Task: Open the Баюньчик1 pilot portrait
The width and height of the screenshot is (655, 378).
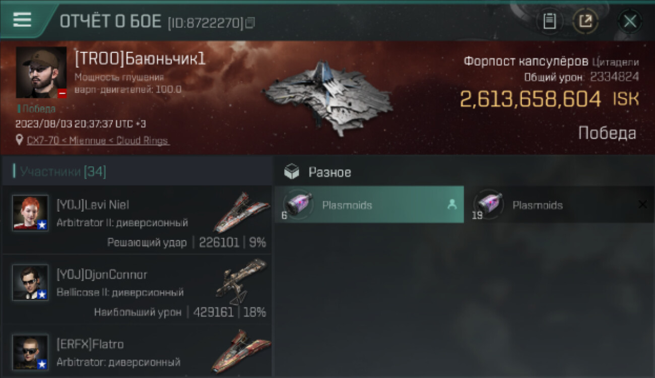Action: 41,73
